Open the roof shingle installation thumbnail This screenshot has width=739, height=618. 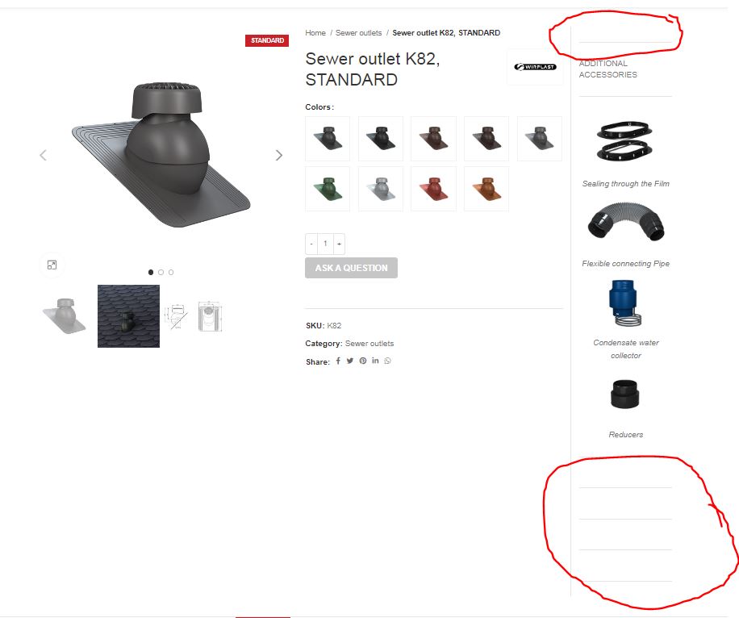pyautogui.click(x=128, y=316)
